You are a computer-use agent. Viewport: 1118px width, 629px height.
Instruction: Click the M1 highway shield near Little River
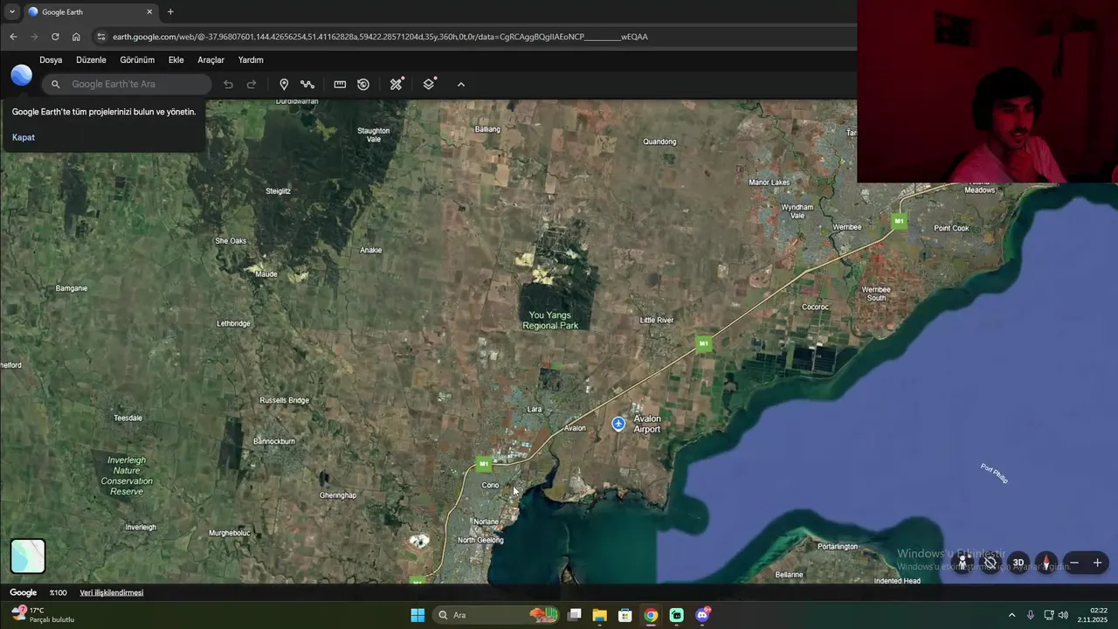click(704, 343)
